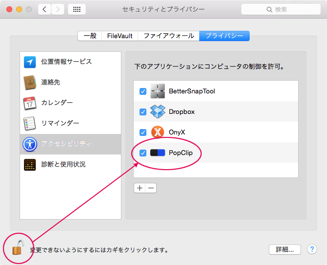Select 位置情報サービス in the sidebar

pos(70,62)
